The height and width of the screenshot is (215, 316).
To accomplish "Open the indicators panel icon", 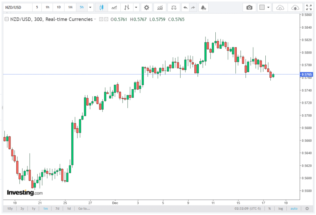I will pos(160,7).
